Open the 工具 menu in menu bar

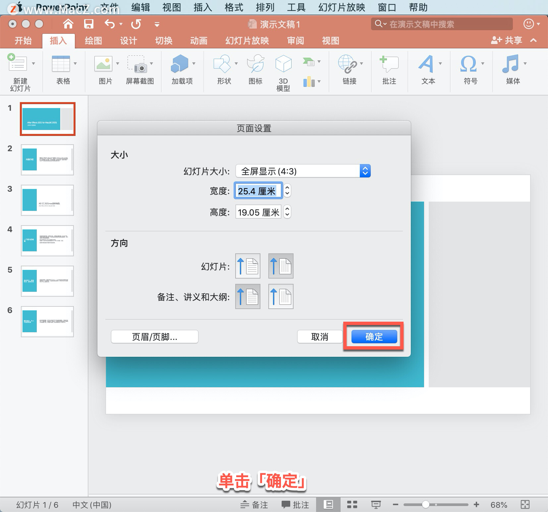(x=296, y=7)
